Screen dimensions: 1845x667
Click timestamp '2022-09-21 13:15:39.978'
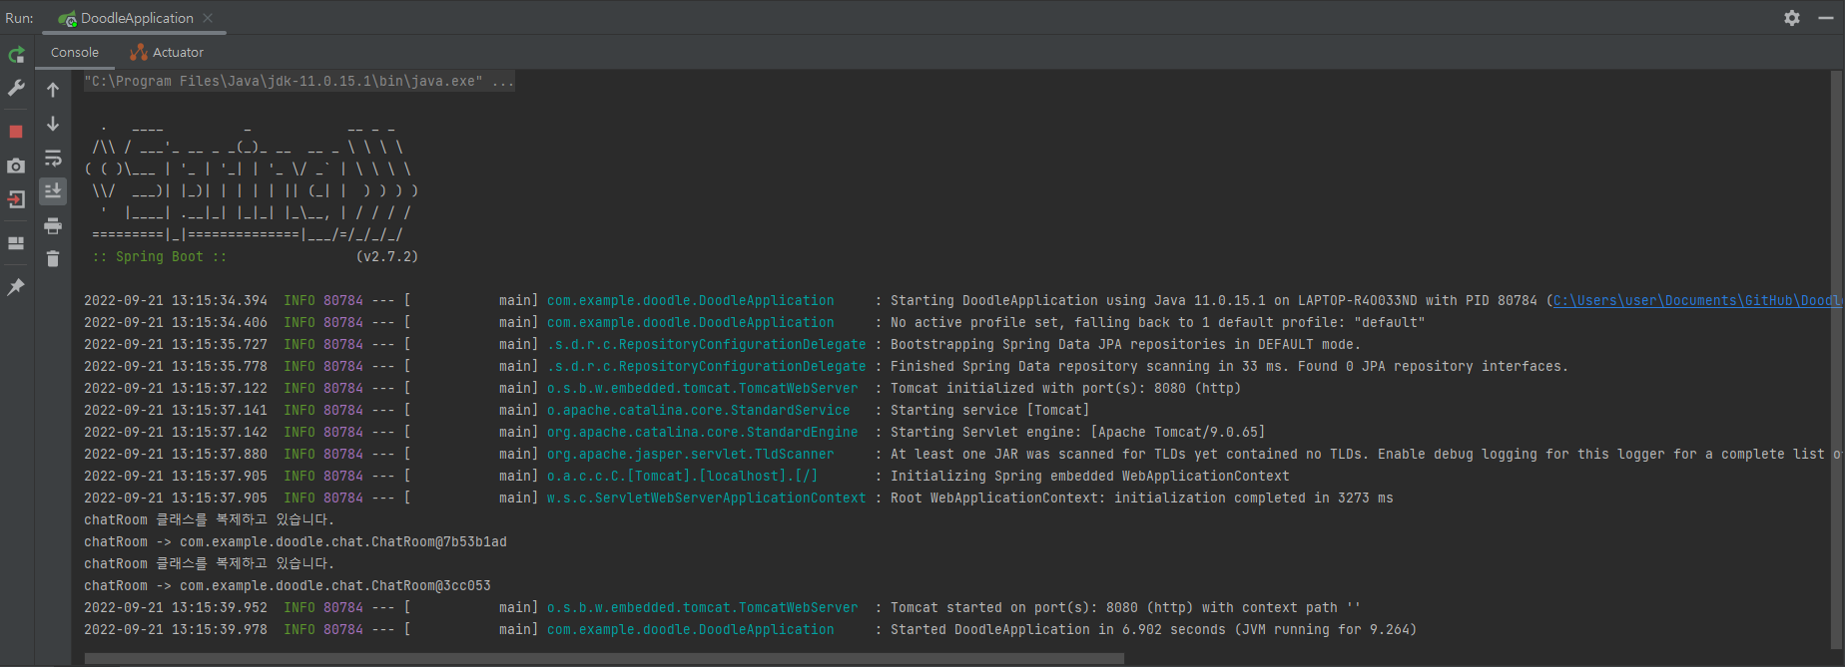click(x=176, y=629)
